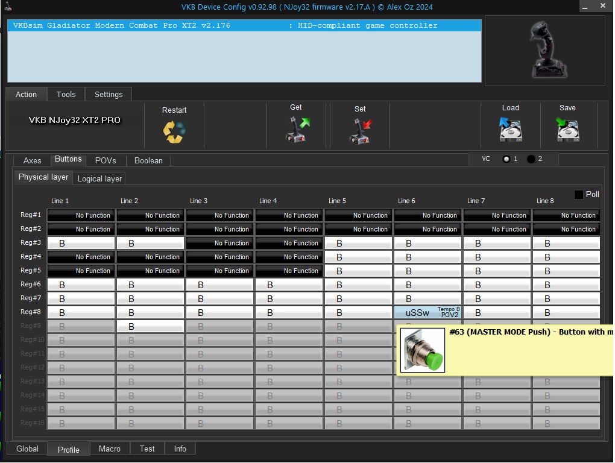Click Reg#2 Line 4 No Function cell

(x=289, y=229)
